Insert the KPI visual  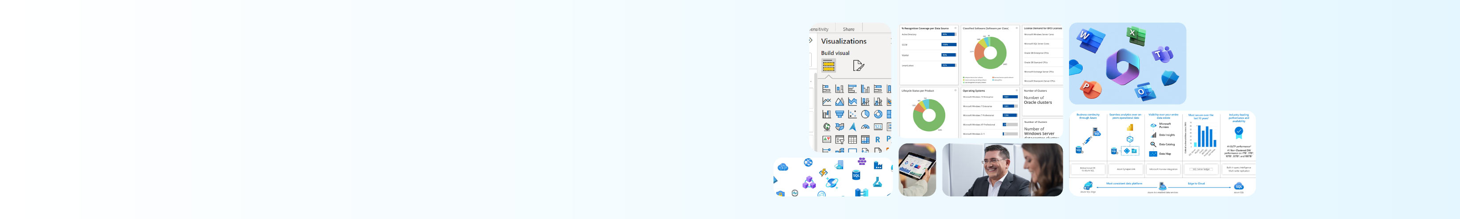[826, 139]
